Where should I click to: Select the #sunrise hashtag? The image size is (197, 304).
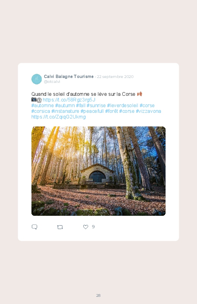[96, 106]
